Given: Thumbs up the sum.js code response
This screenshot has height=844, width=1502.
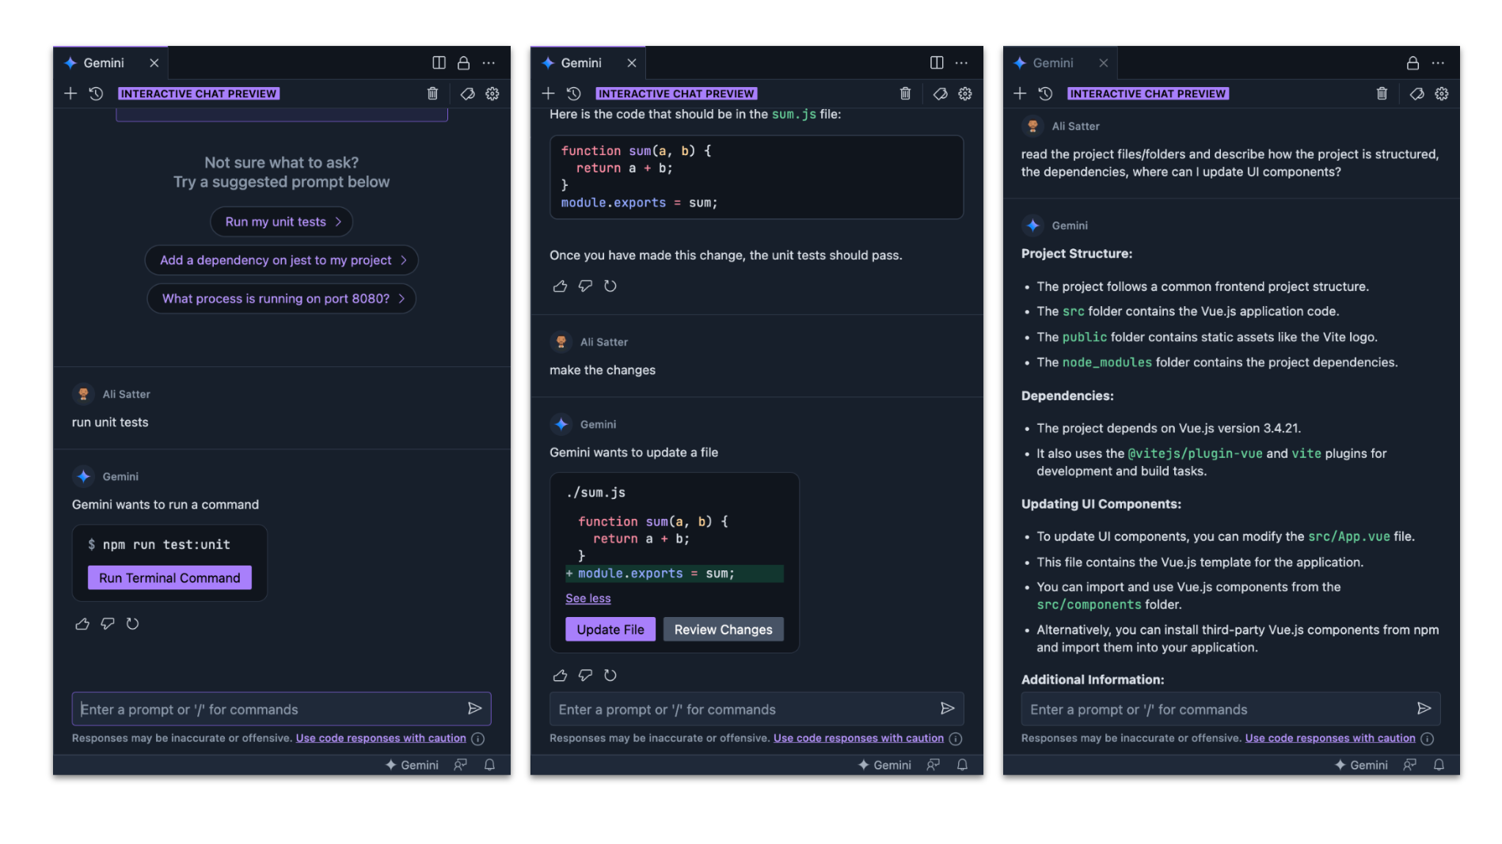Looking at the screenshot, I should [560, 286].
